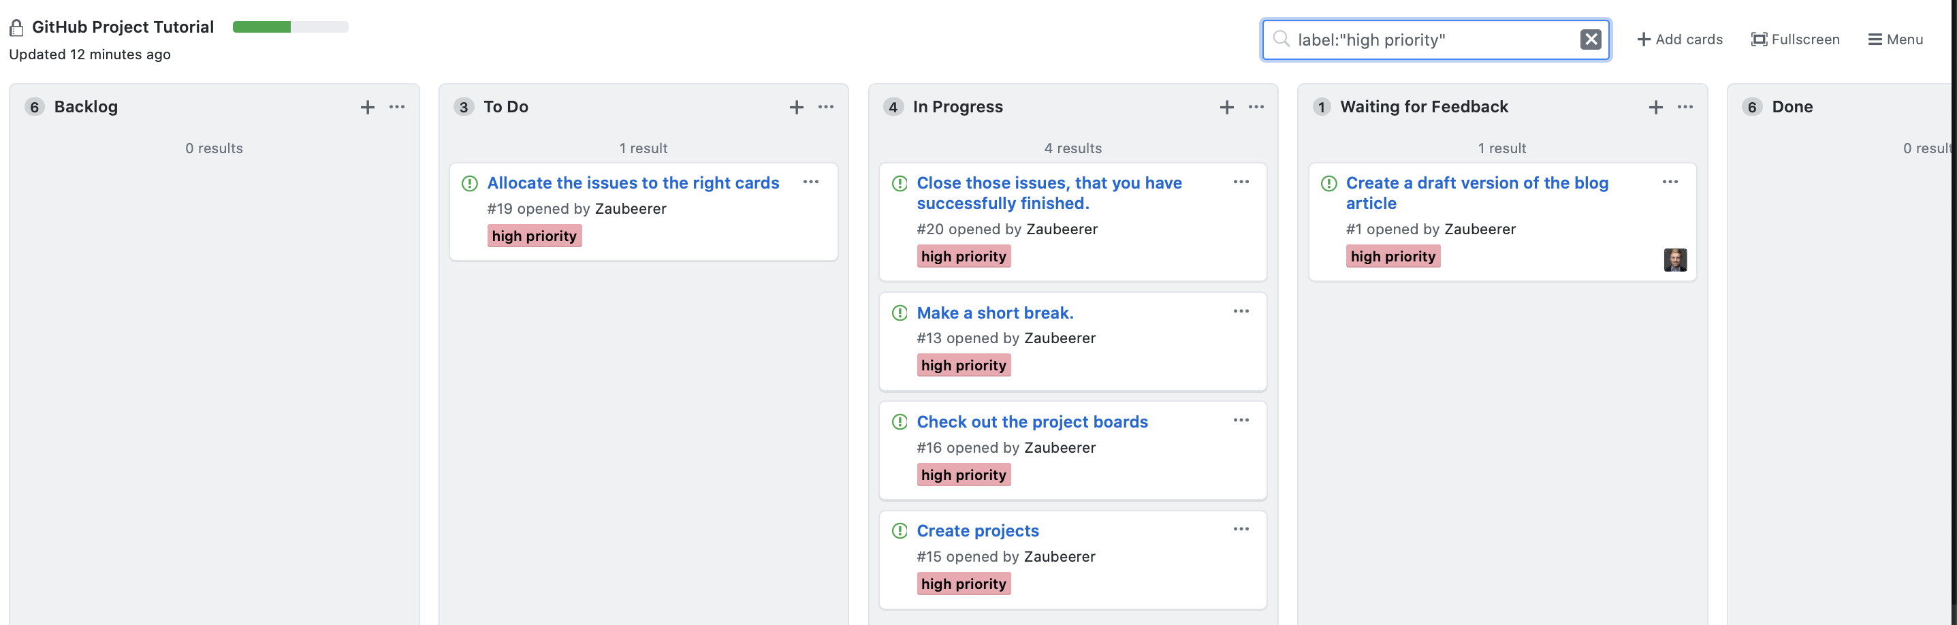Click the high priority label on issue #13
This screenshot has width=1957, height=625.
coord(963,364)
